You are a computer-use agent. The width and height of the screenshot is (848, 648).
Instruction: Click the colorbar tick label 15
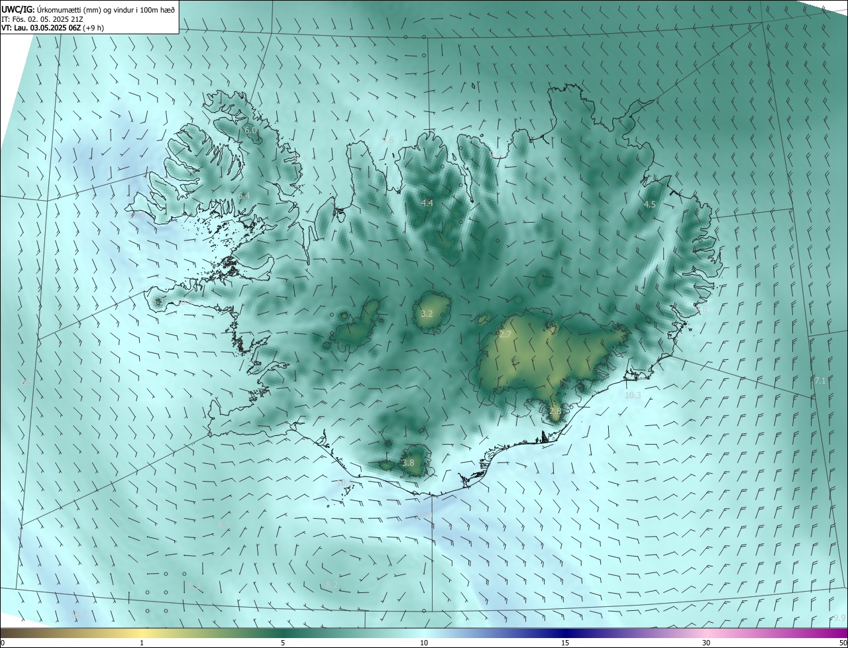pyautogui.click(x=565, y=643)
